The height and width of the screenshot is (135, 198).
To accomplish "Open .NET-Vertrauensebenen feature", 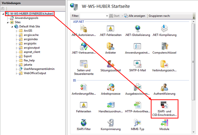I will (84, 48).
